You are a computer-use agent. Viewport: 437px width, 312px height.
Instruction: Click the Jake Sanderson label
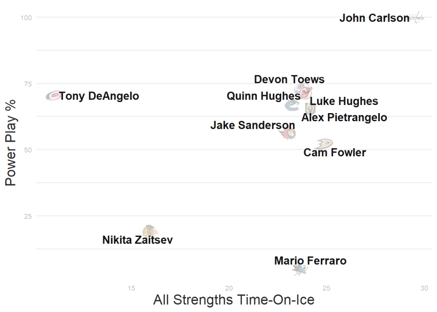[x=252, y=125]
